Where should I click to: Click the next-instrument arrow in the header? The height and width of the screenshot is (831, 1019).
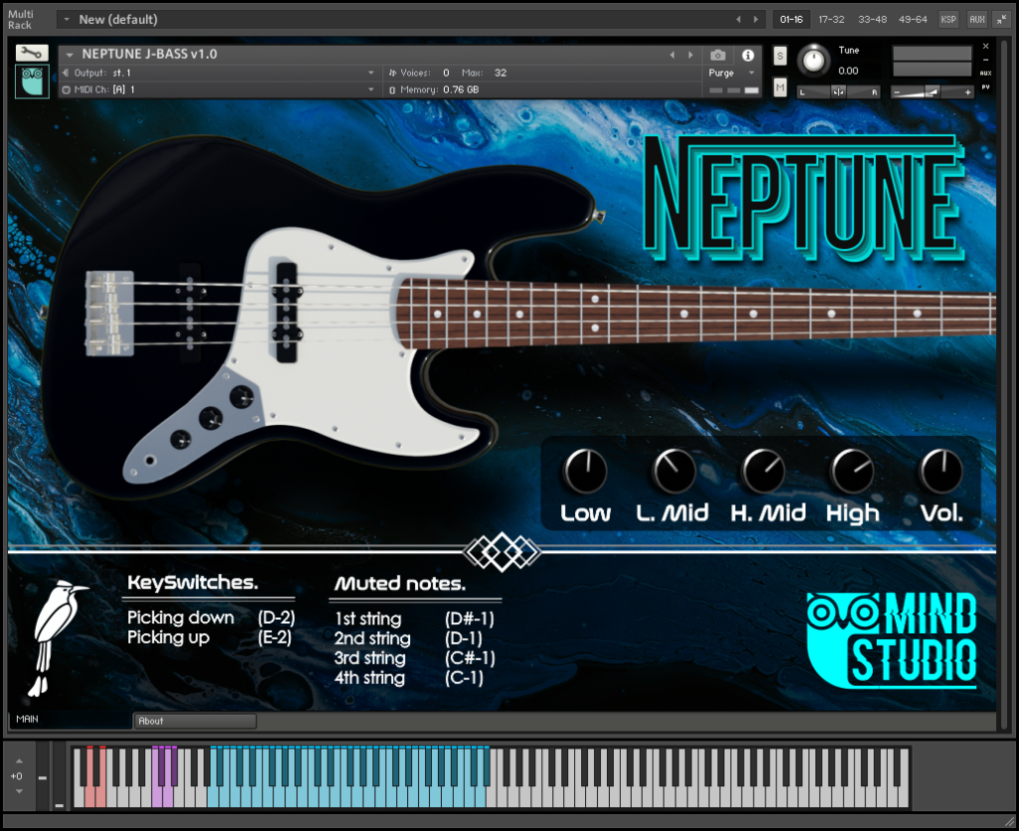(x=691, y=55)
